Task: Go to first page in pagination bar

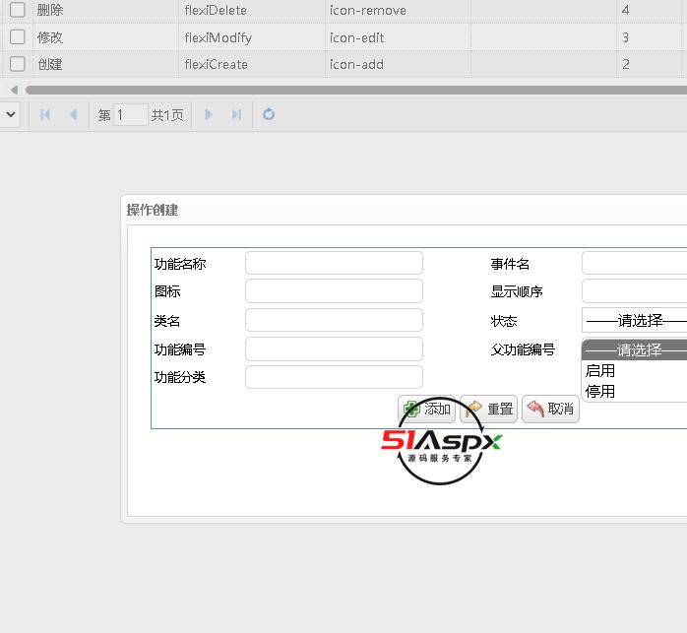Action: point(45,114)
